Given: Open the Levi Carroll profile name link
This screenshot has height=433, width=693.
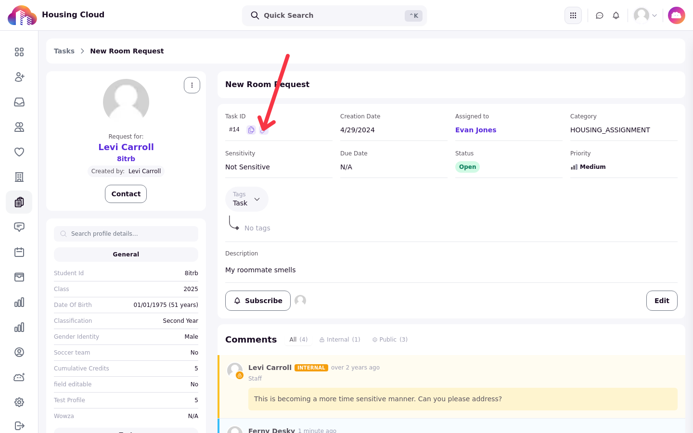Looking at the screenshot, I should (x=126, y=147).
